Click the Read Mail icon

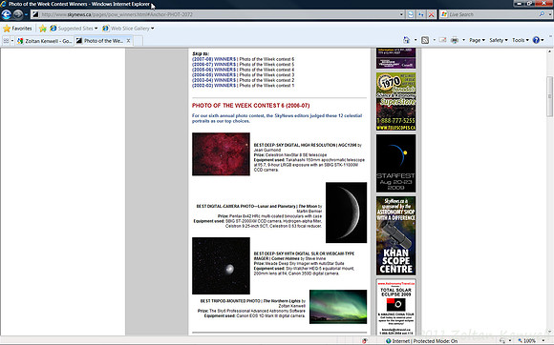442,40
